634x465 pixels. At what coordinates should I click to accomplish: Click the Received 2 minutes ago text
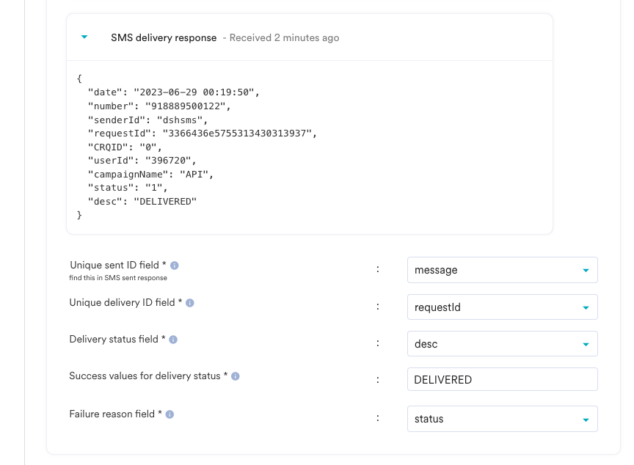click(x=283, y=37)
